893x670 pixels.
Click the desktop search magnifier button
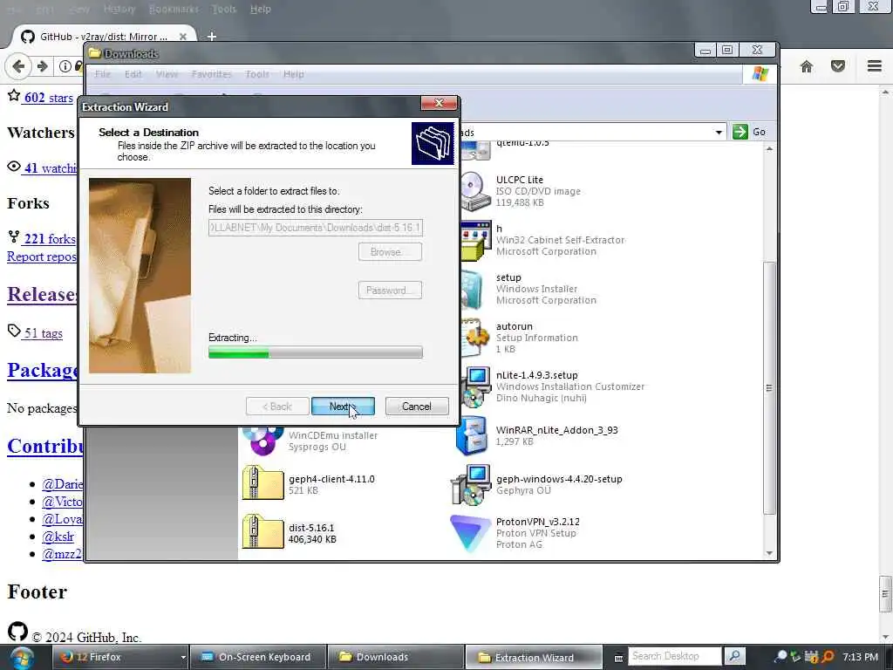(x=734, y=656)
